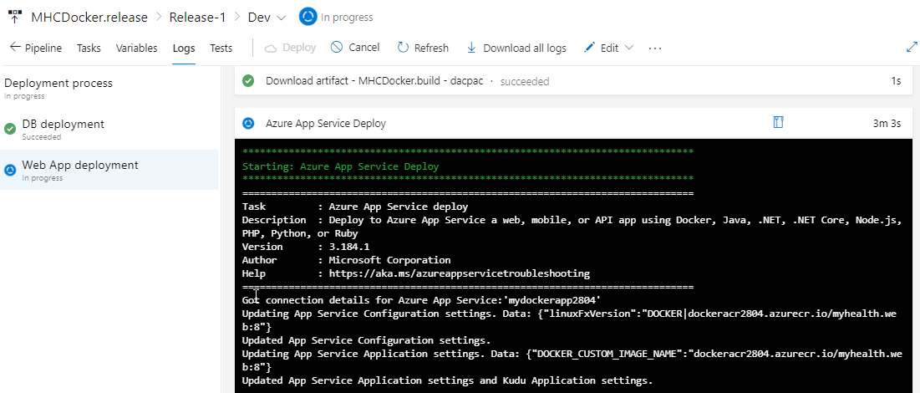Click the 'Author : Microsoft Corporation' log line
The height and width of the screenshot is (393, 920).
pos(346,260)
